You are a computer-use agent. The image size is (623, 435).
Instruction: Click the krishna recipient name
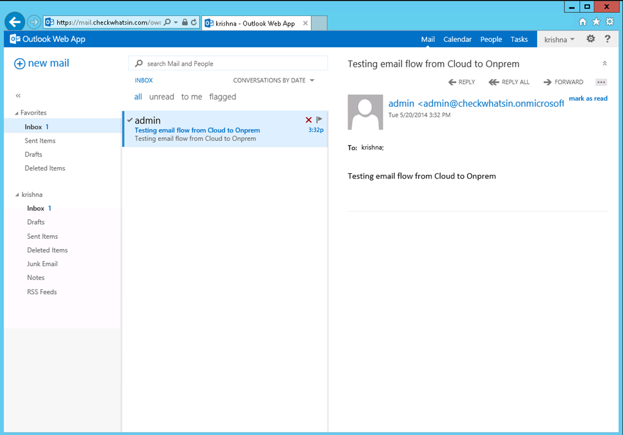372,148
